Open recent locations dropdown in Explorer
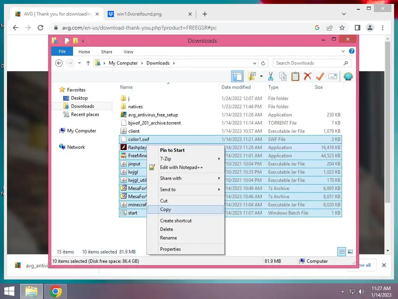398x299 pixels. tap(79, 63)
